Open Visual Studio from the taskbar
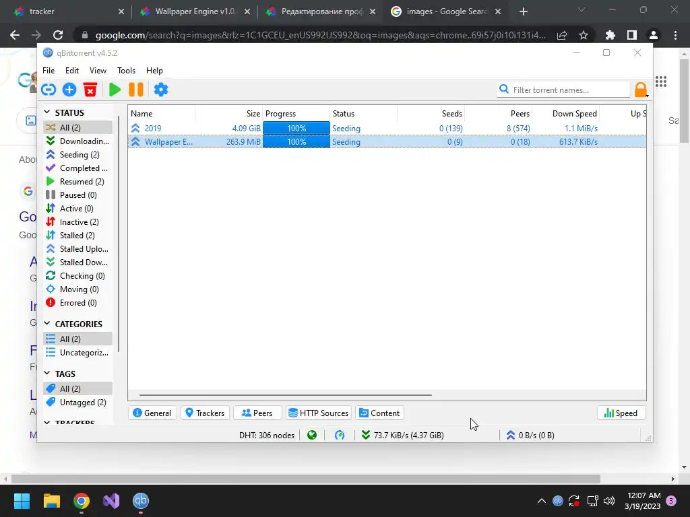 click(111, 501)
